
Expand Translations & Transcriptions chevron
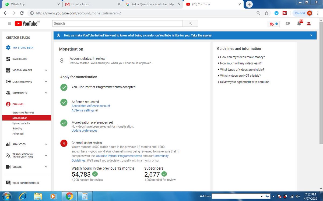tap(46, 155)
